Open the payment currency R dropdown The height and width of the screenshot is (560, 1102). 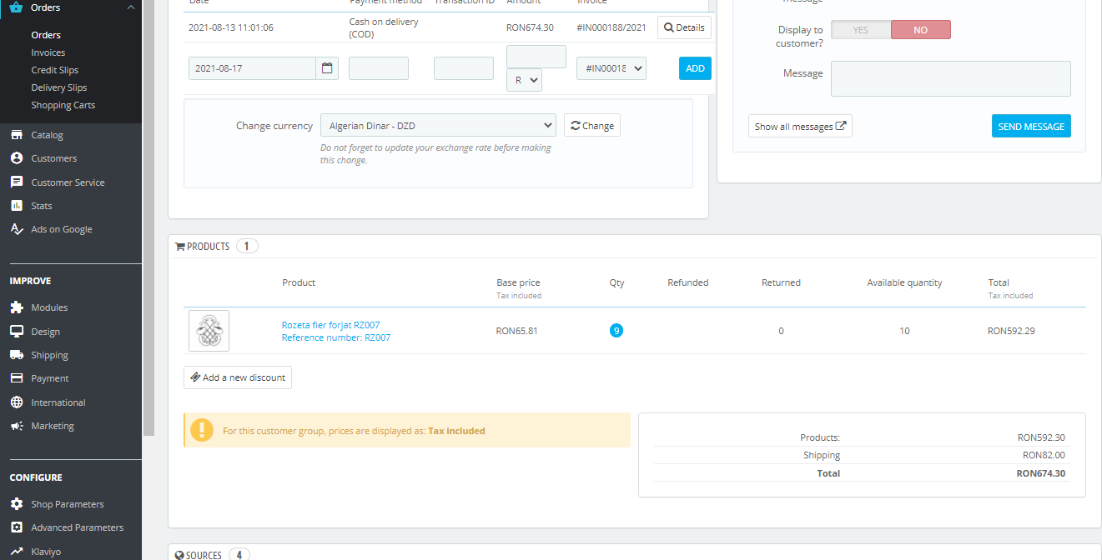pos(525,80)
